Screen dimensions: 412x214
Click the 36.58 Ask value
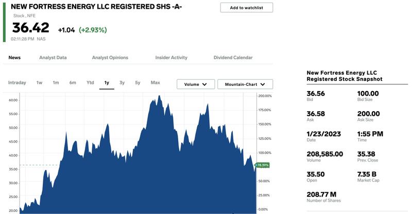(316, 114)
